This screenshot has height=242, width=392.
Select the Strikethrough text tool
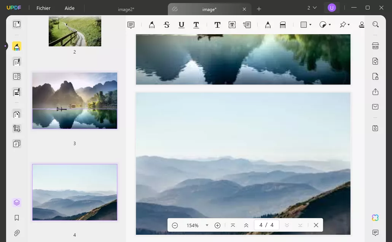click(x=166, y=25)
